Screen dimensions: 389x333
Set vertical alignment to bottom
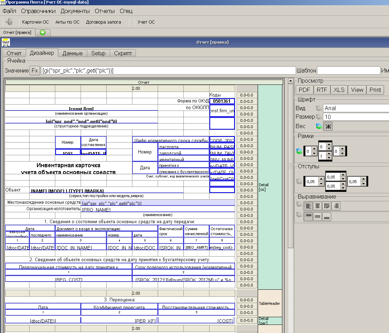click(x=327, y=216)
